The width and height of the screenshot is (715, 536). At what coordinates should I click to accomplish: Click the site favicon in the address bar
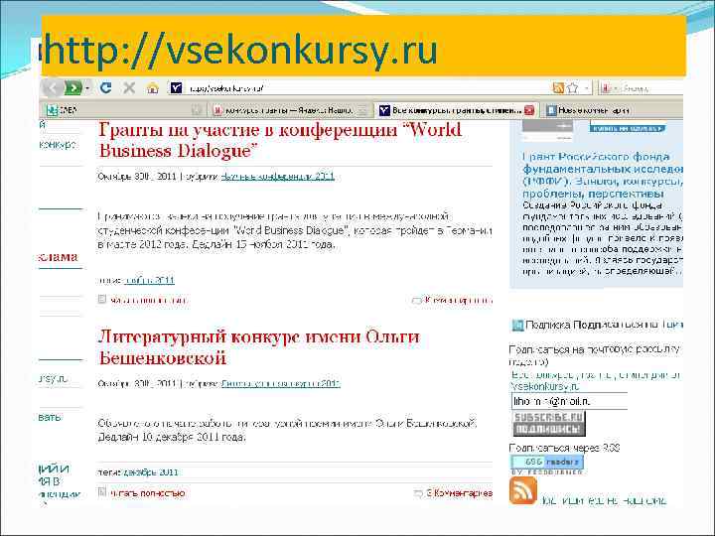(x=176, y=87)
